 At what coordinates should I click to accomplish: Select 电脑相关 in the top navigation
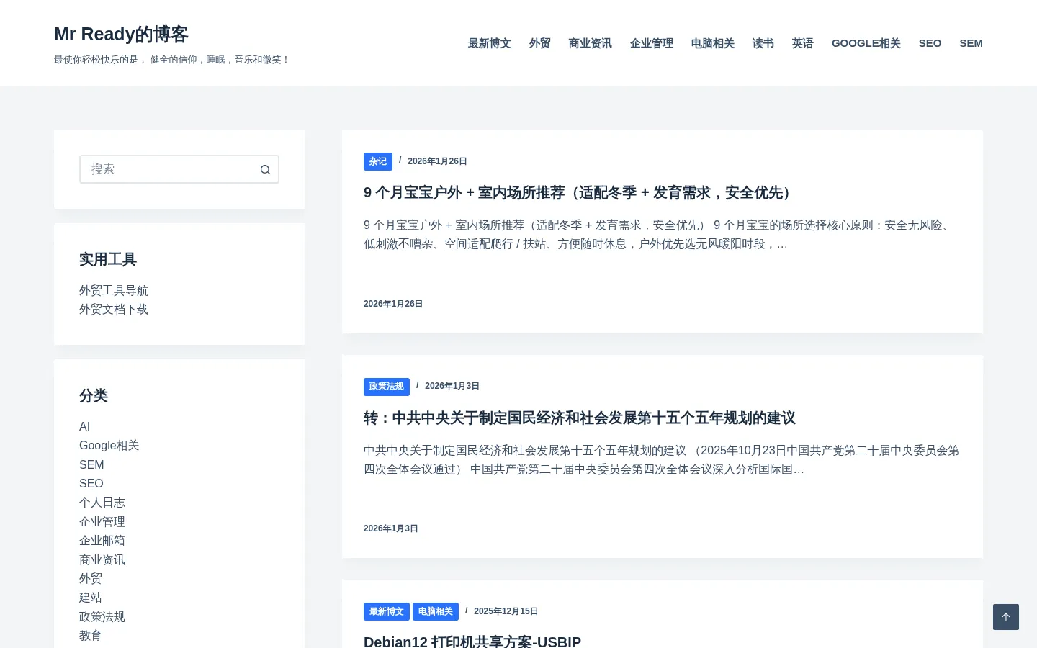(713, 43)
